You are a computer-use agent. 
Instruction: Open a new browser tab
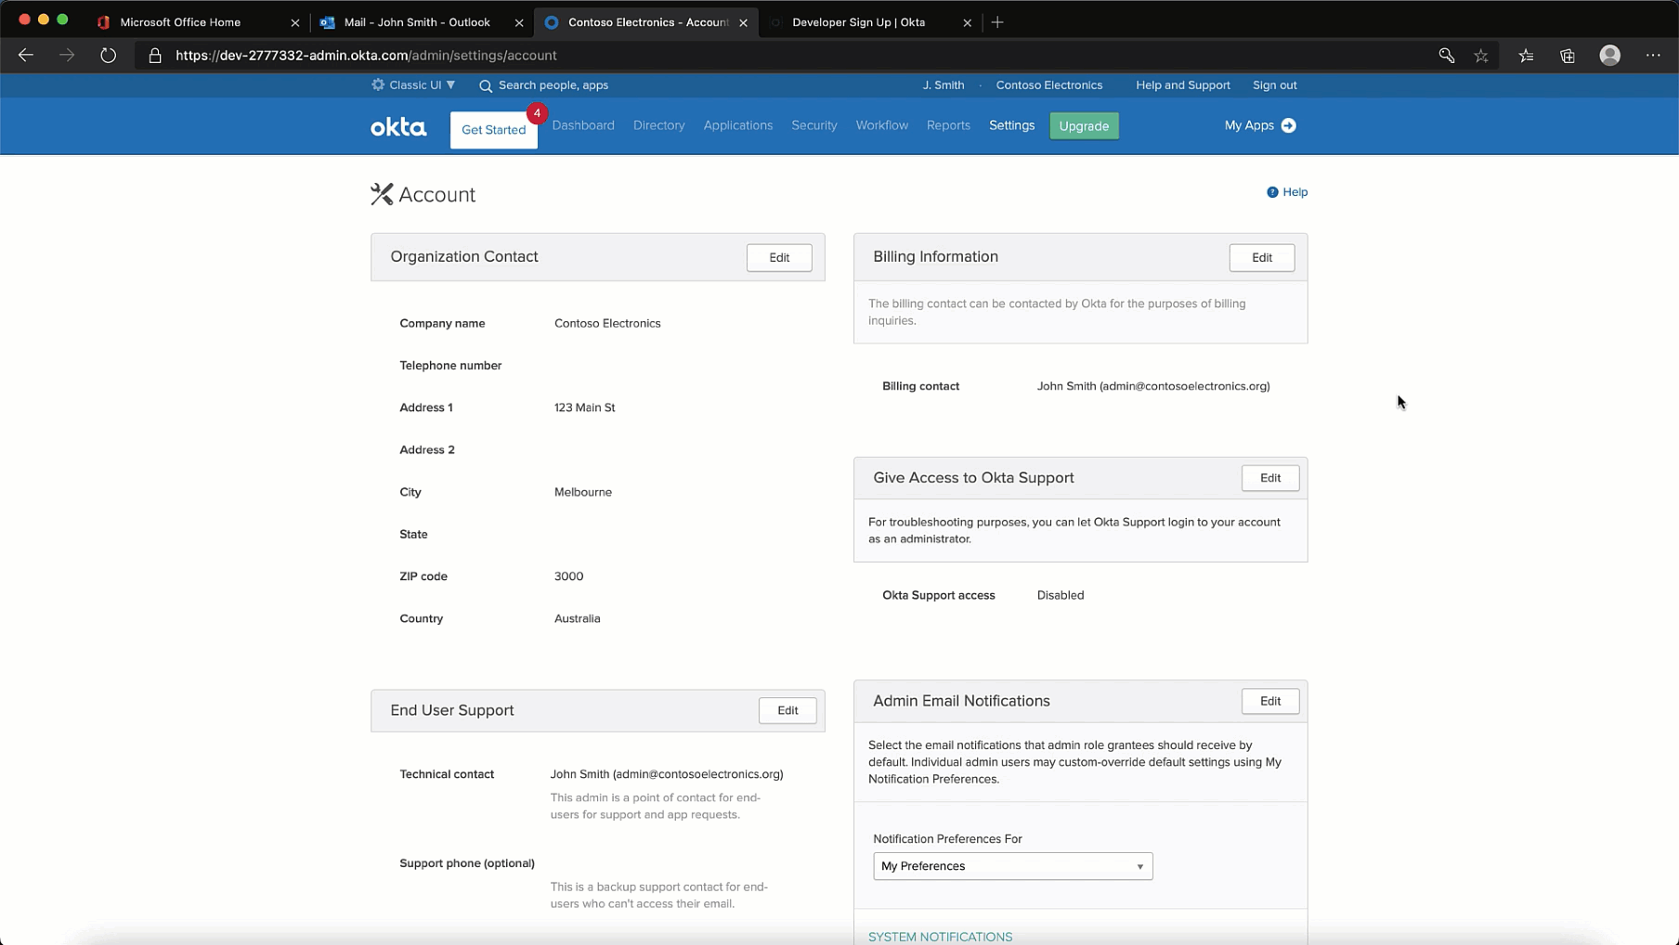997,22
